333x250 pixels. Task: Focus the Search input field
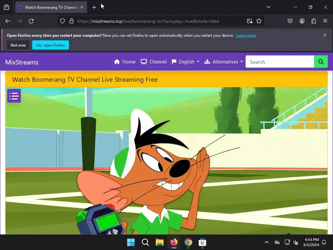[x=280, y=62]
